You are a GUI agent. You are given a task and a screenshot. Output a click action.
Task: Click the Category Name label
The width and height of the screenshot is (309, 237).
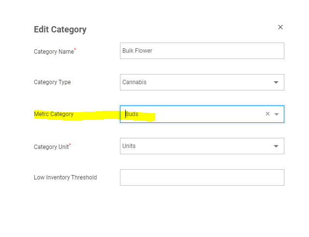coord(55,51)
